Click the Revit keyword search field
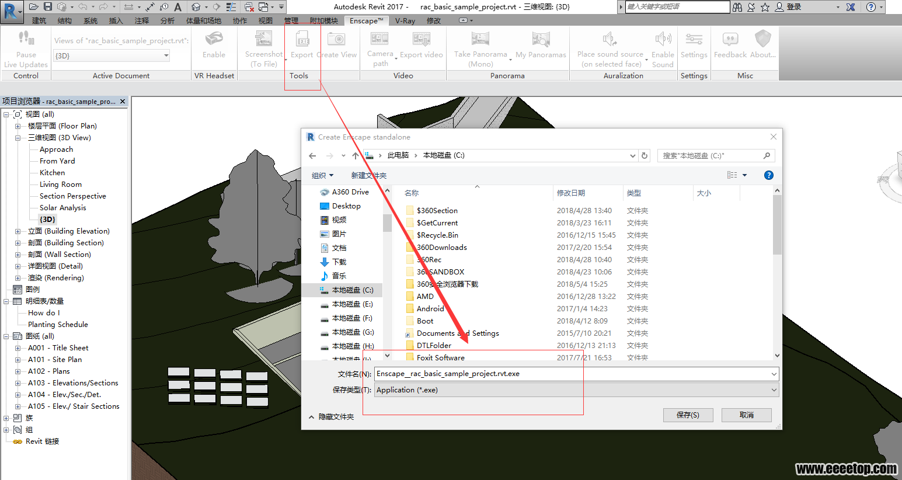 [x=677, y=7]
